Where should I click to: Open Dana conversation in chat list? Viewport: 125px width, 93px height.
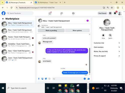tap(17, 52)
